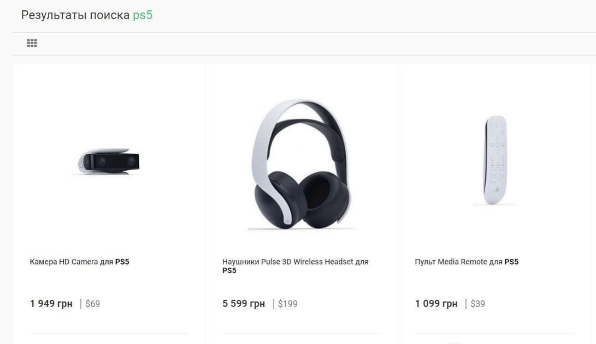596x344 pixels.
Task: Click the 1 949 грн price
Action: coord(51,304)
